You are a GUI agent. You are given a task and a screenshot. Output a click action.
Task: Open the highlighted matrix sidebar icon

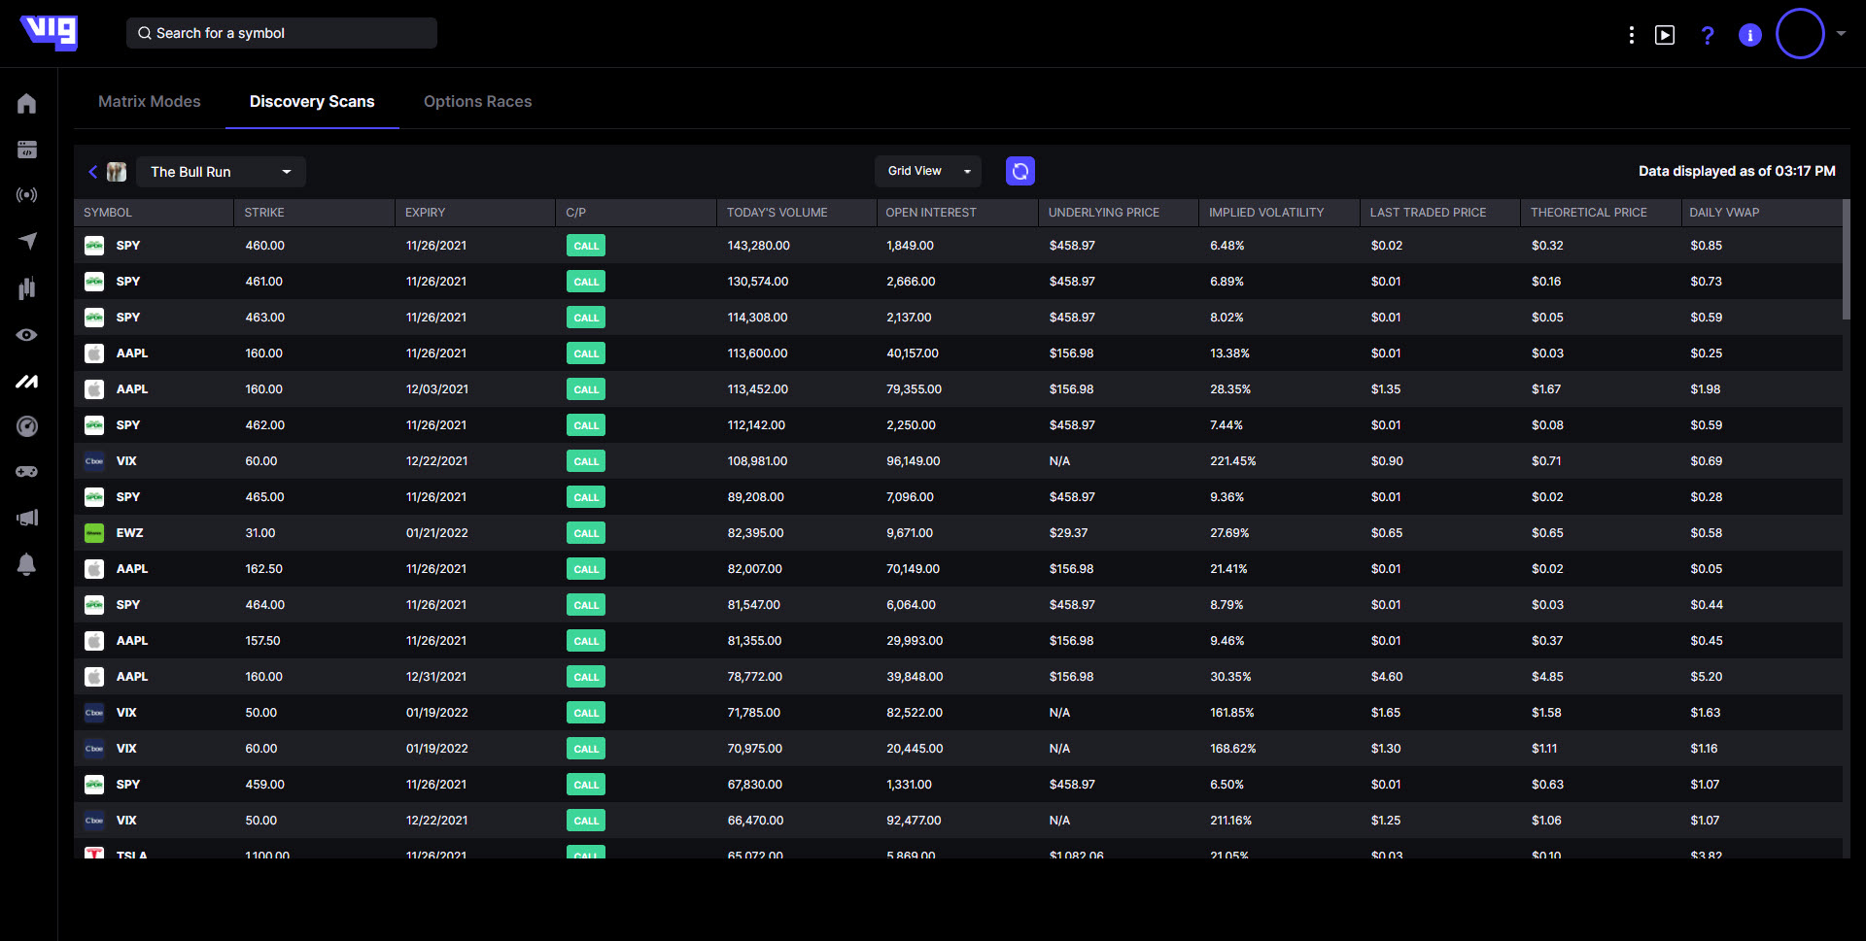point(27,382)
